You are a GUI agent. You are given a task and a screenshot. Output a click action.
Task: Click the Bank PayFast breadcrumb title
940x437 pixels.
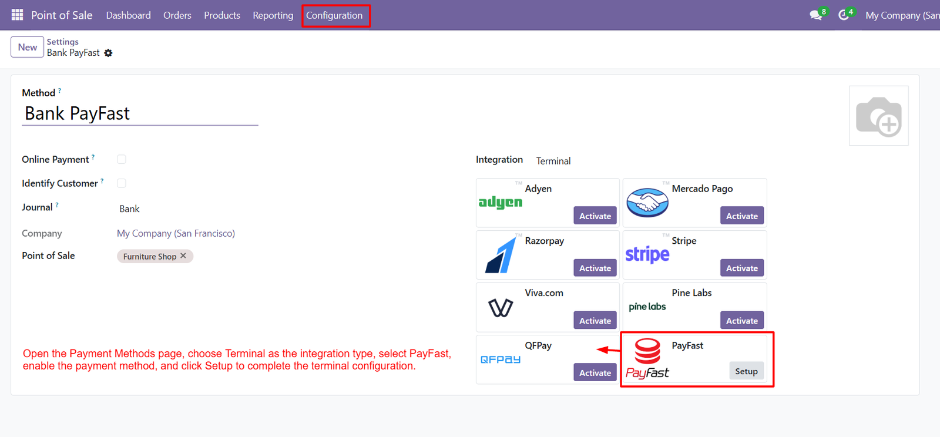coord(73,53)
